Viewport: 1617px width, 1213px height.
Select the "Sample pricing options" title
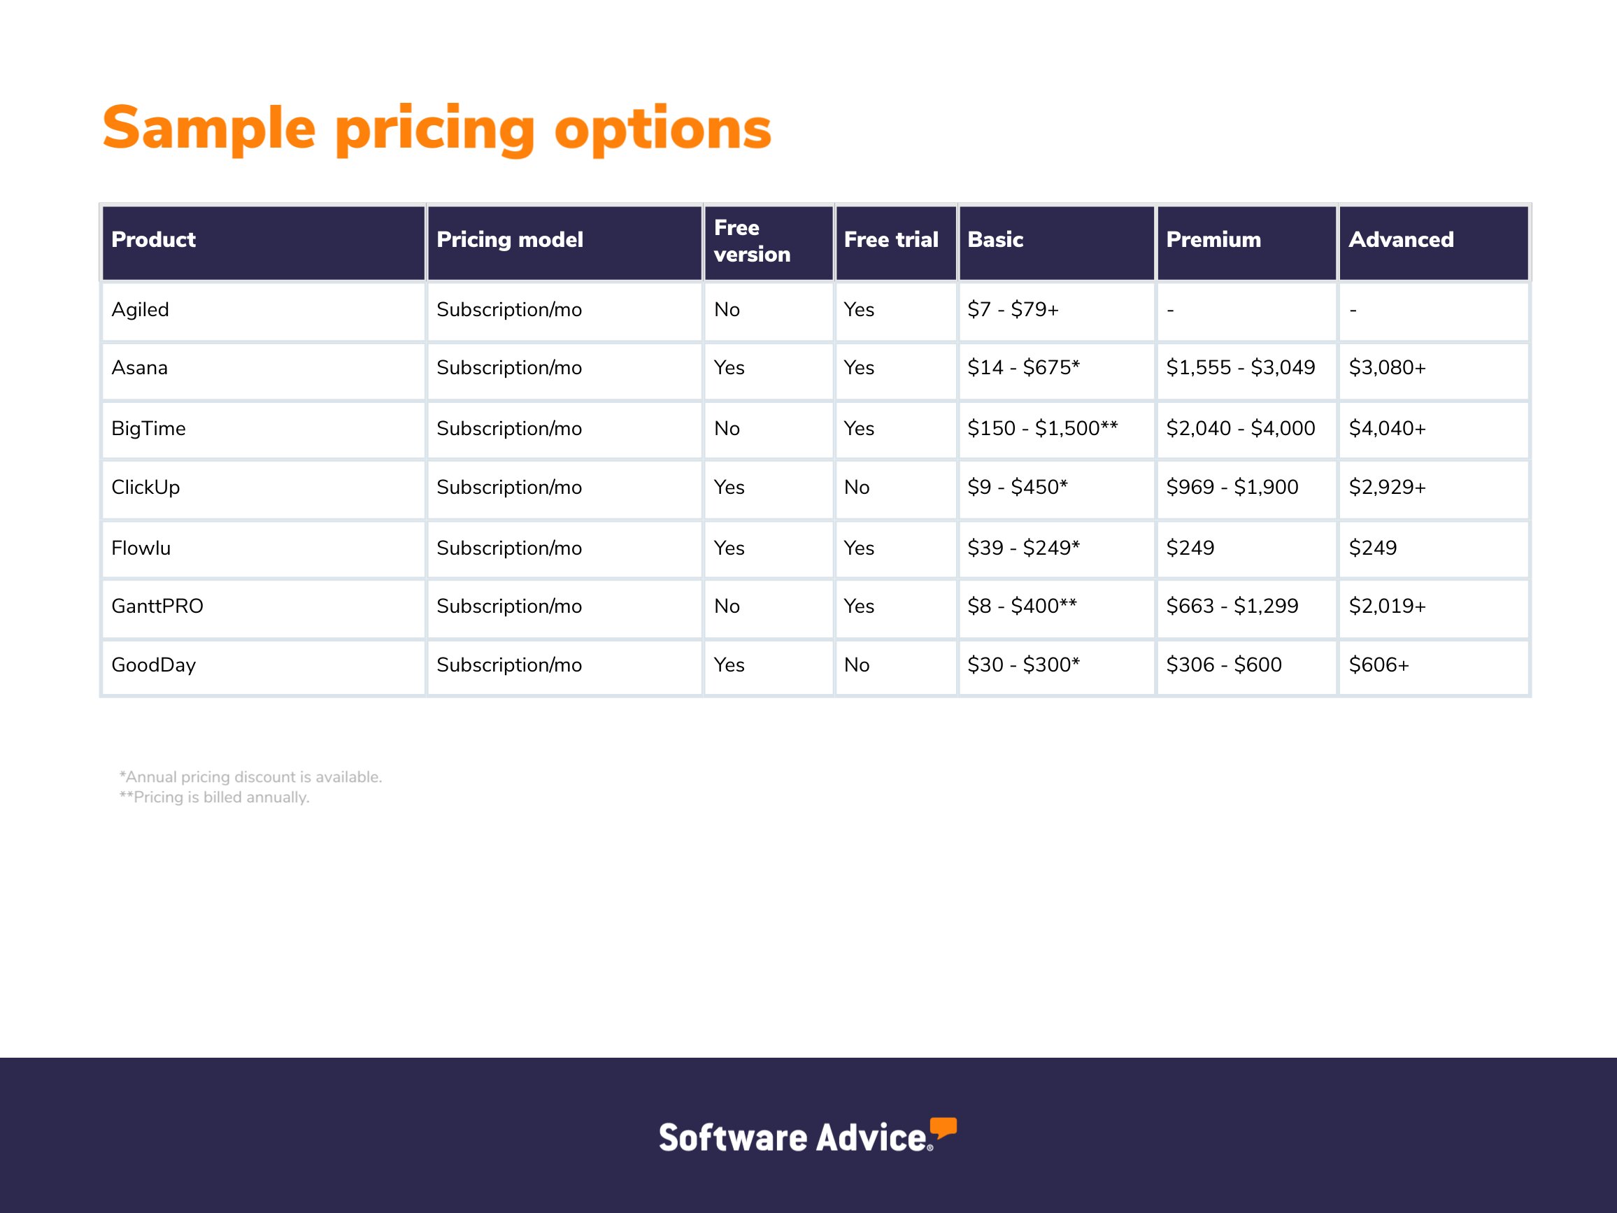point(436,128)
